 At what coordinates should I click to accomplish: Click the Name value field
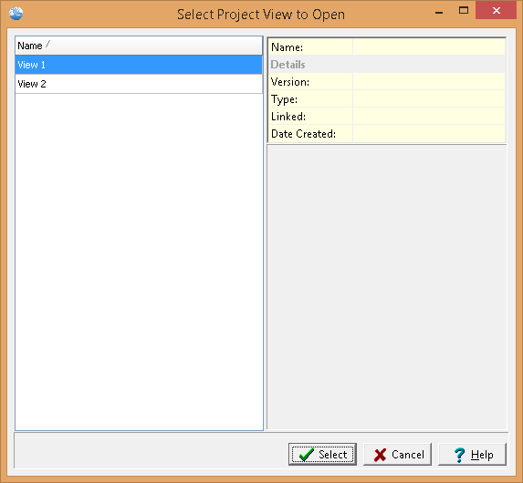click(x=429, y=47)
